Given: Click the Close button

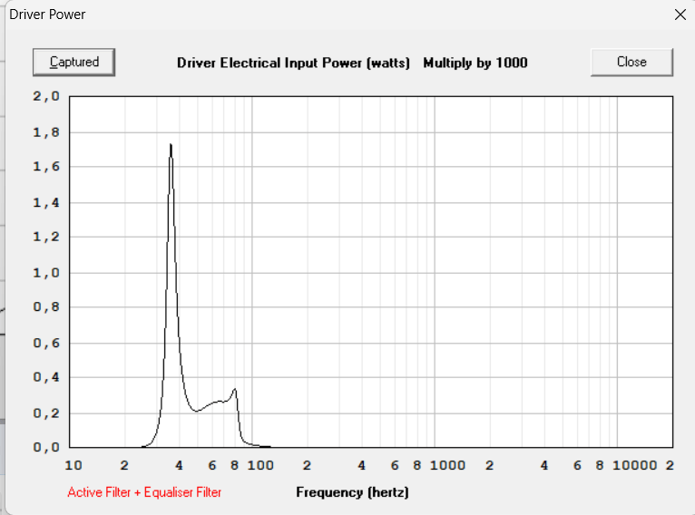Looking at the screenshot, I should coord(631,62).
